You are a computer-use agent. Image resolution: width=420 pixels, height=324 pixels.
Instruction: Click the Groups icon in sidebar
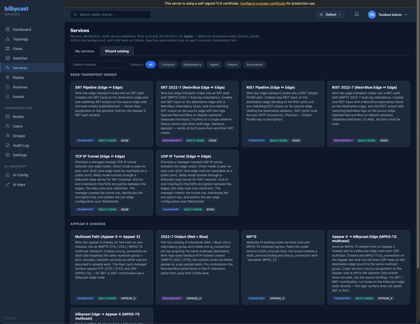point(8,136)
